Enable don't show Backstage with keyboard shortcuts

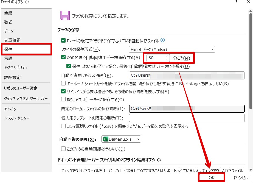[63, 83]
